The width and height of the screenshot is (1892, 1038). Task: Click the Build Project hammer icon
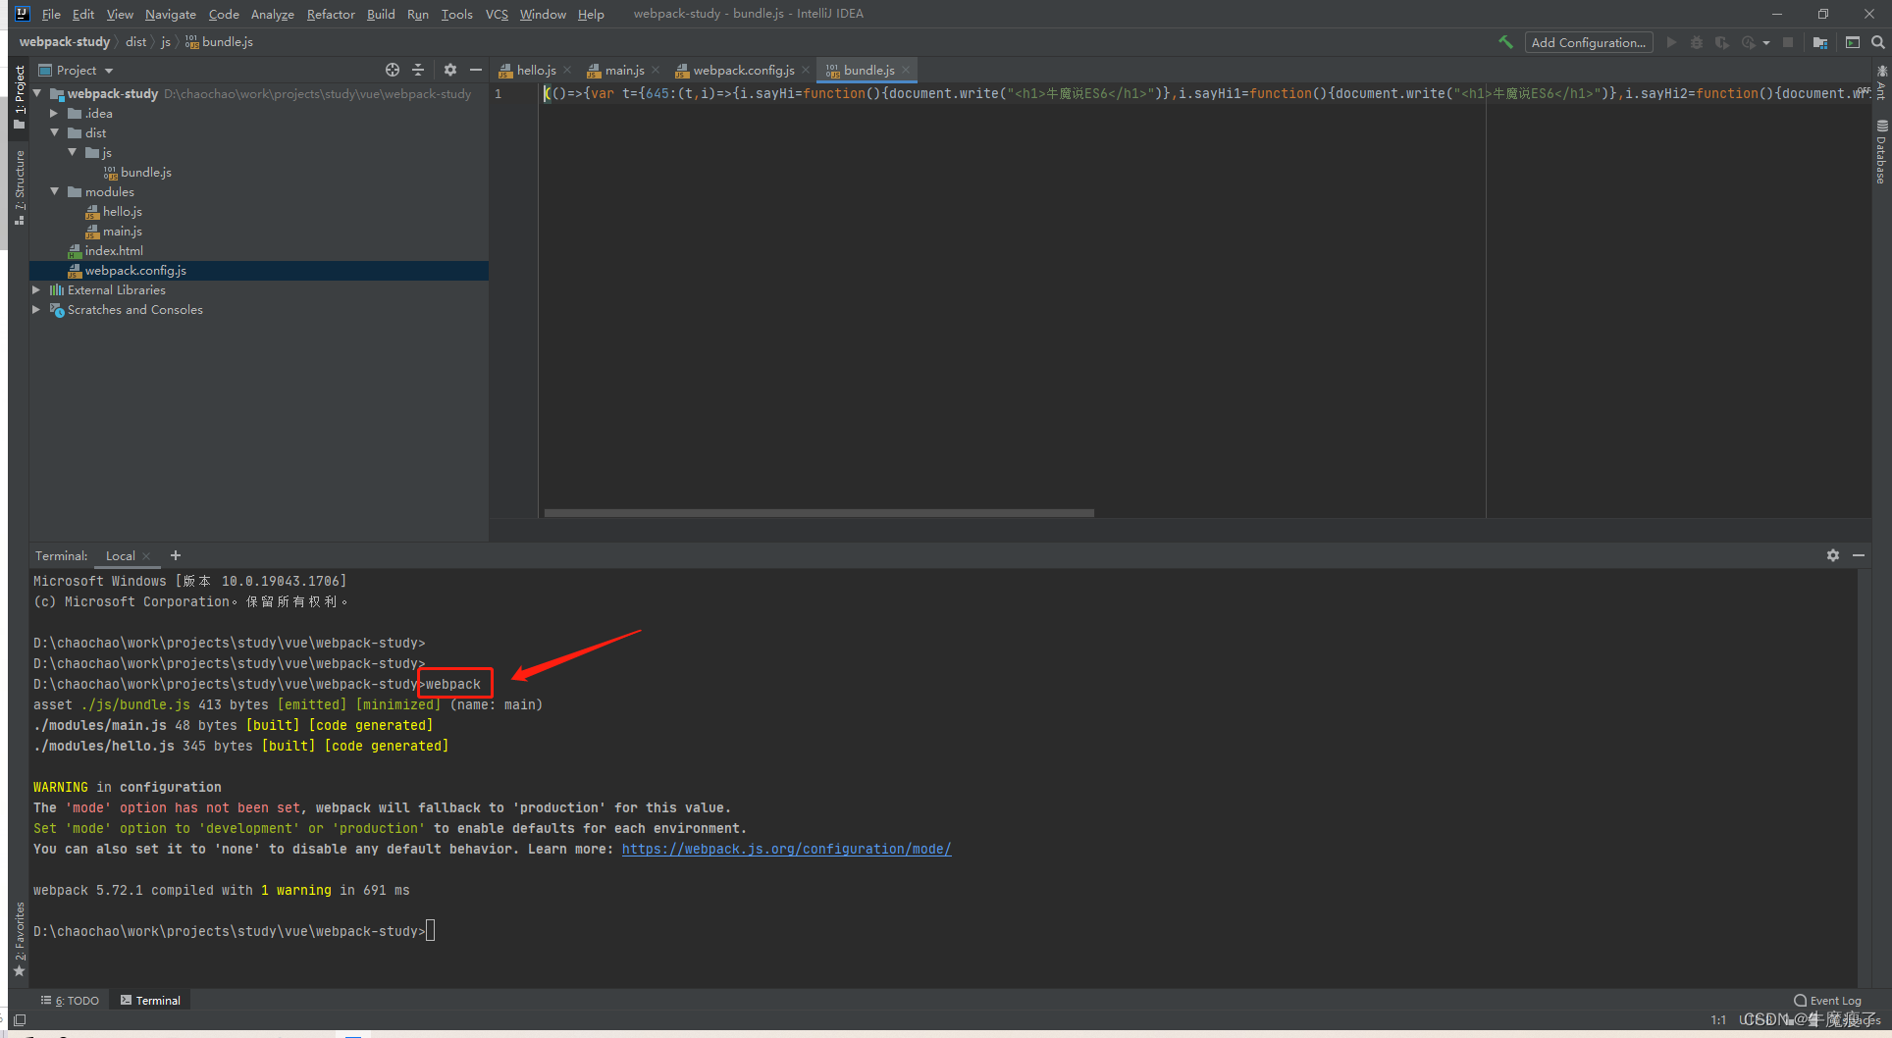[1505, 42]
